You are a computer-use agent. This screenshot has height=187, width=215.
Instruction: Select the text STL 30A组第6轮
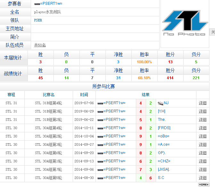(x=48, y=153)
